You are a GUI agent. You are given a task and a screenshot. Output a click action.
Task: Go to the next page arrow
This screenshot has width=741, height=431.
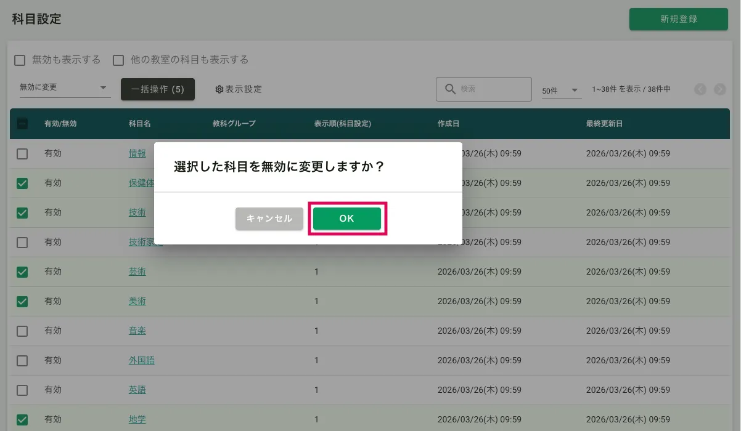pos(720,89)
